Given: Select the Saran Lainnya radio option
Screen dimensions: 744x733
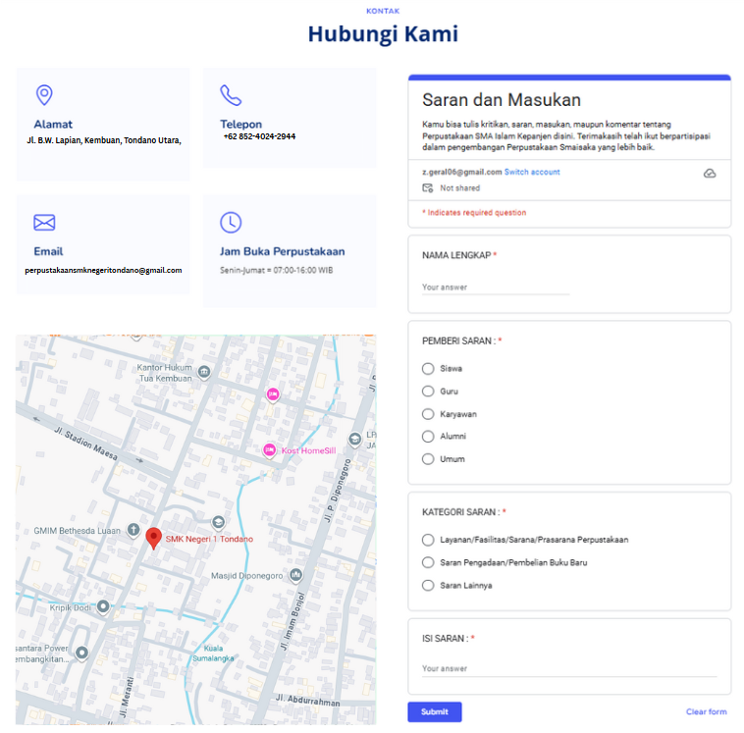Looking at the screenshot, I should (428, 586).
